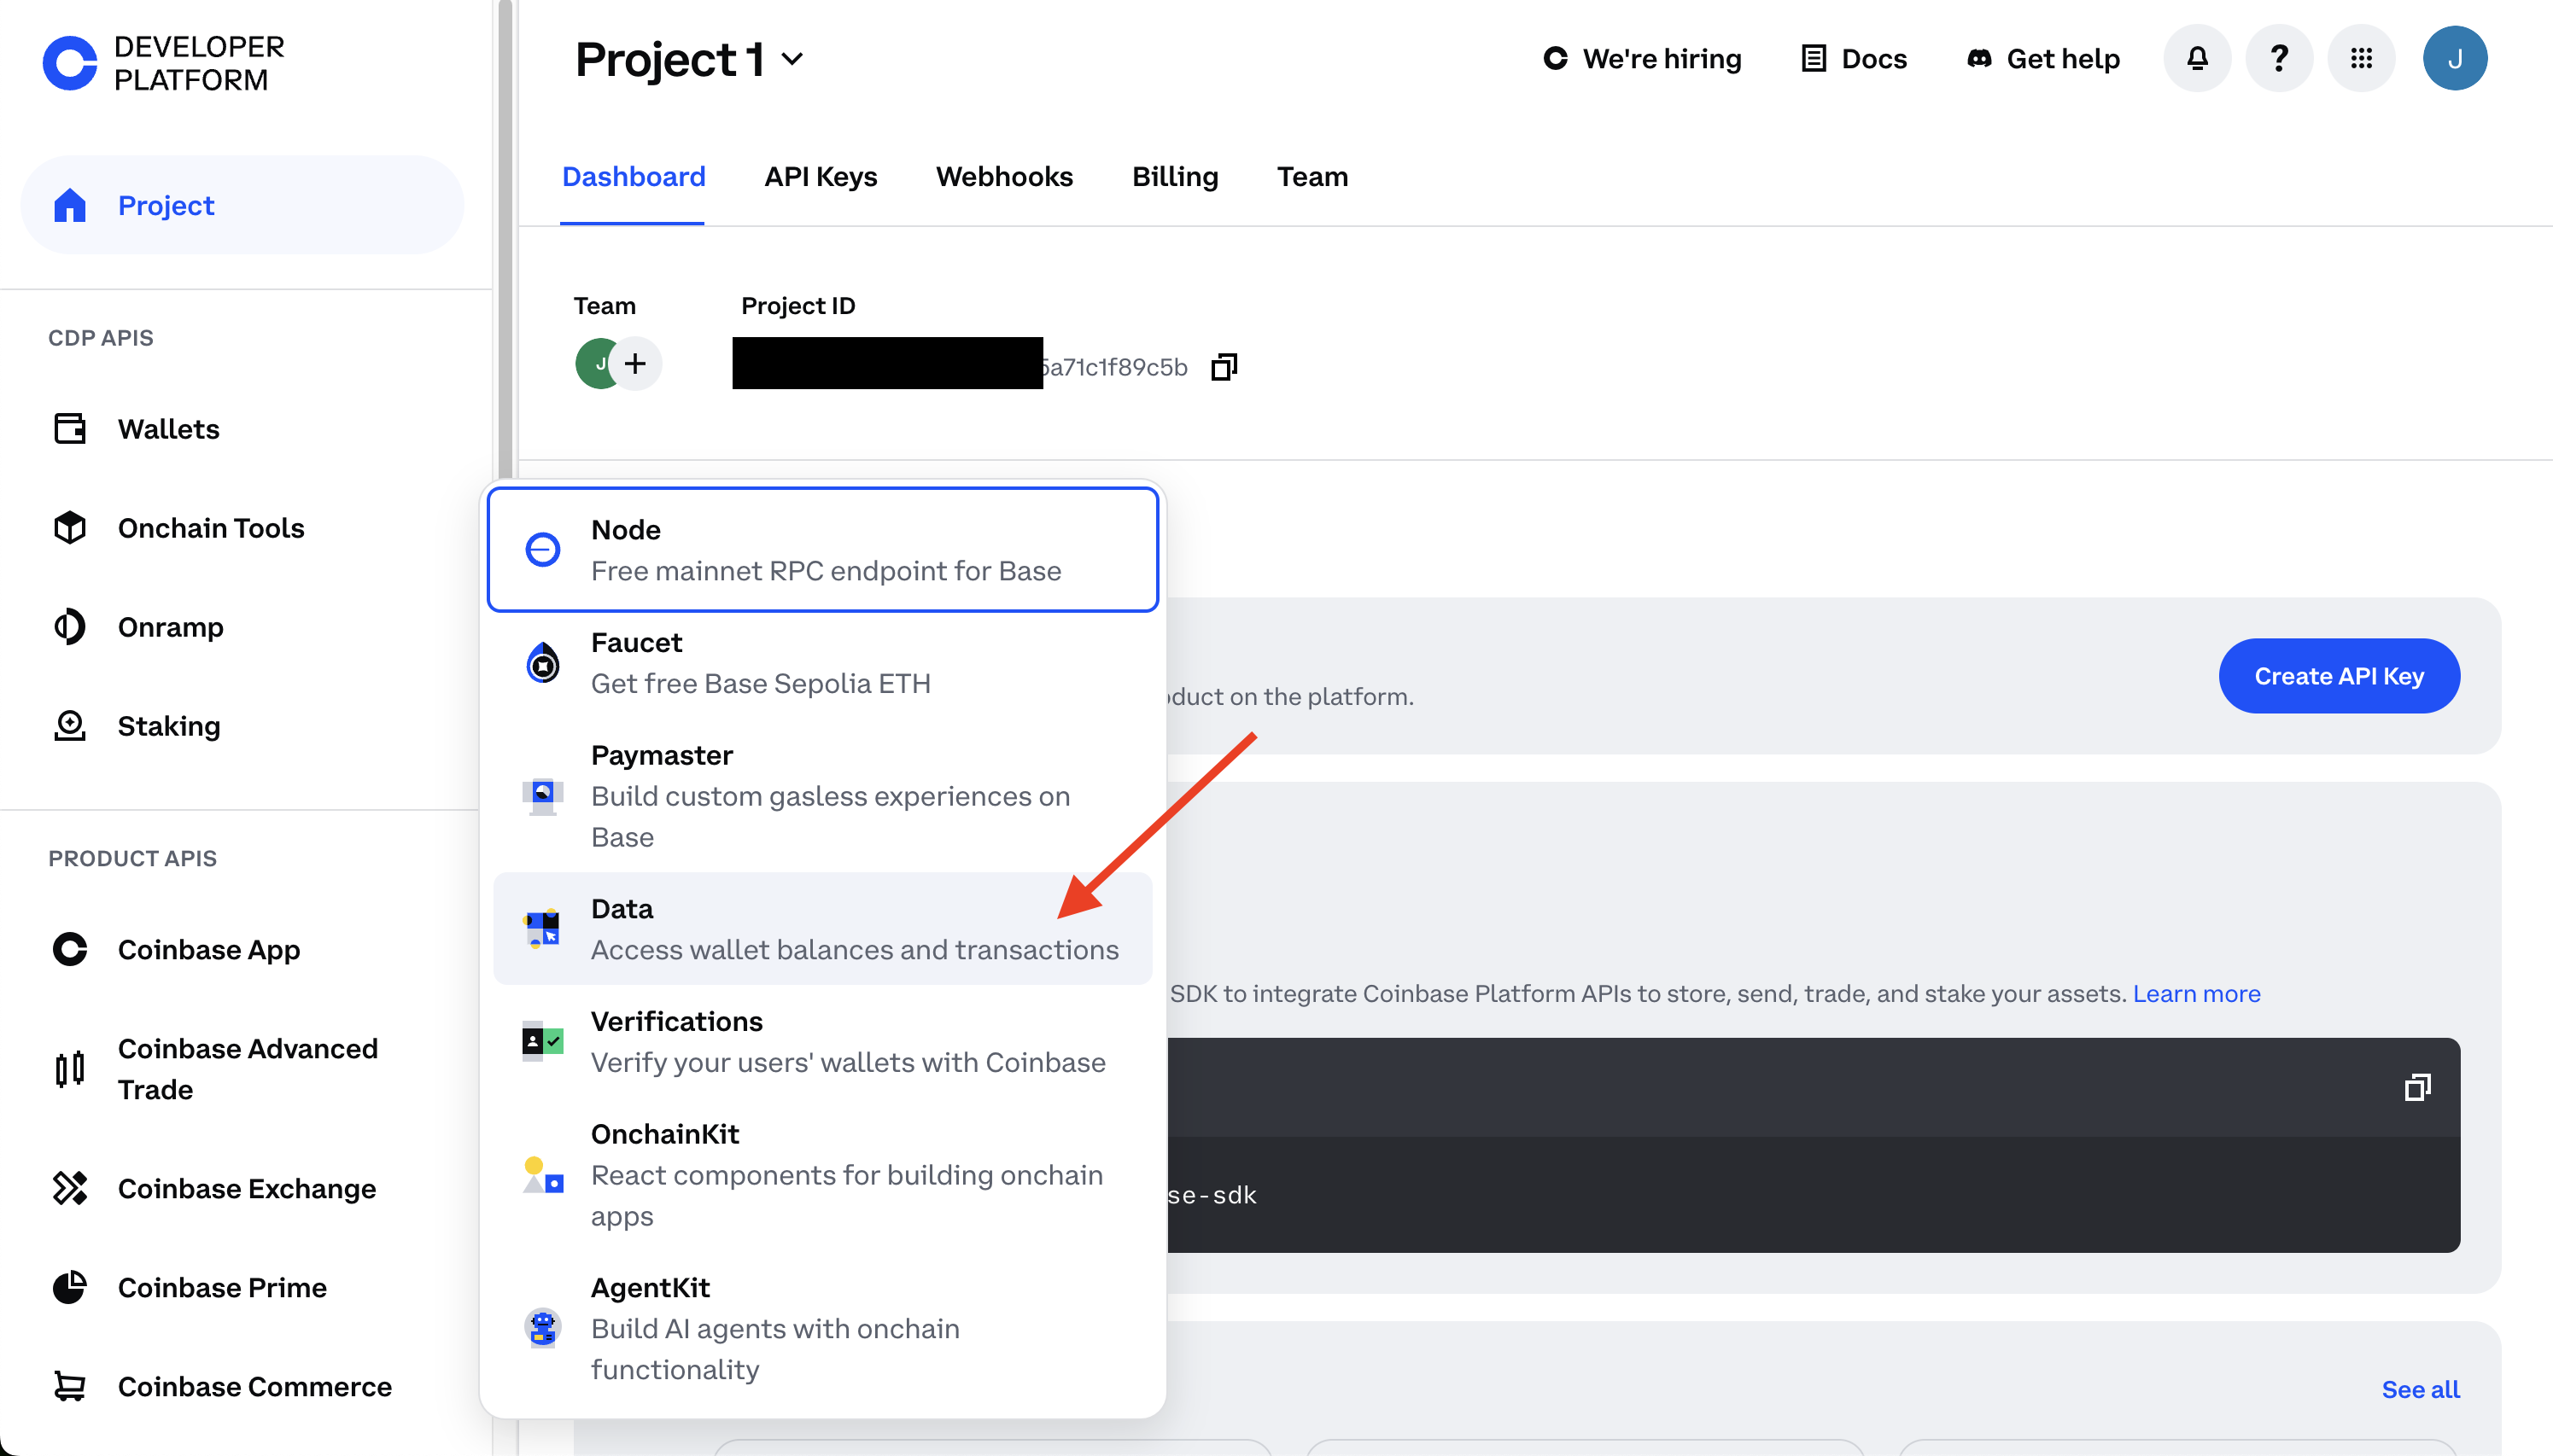Open Coinbase Prime section
The image size is (2553, 1456).
(x=242, y=1287)
